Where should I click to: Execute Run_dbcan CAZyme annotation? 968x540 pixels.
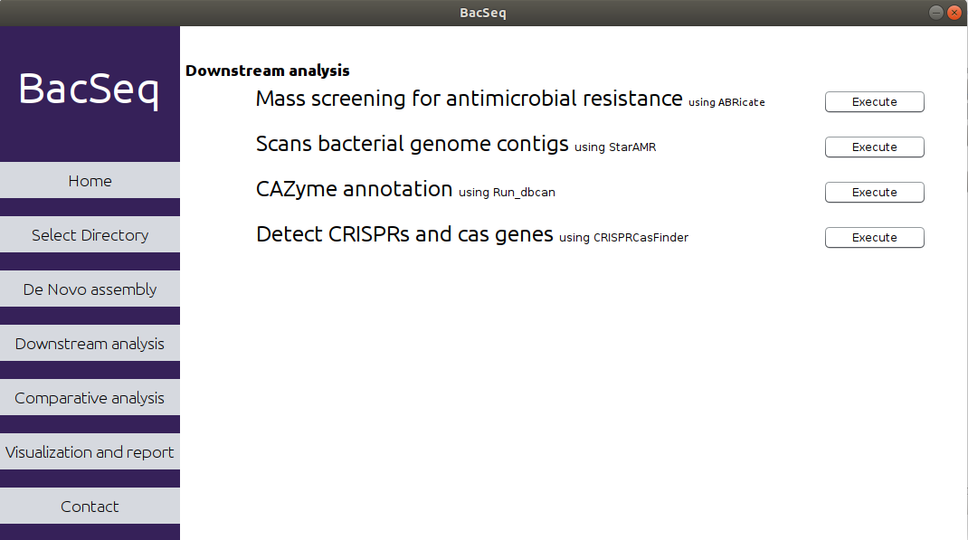[874, 192]
